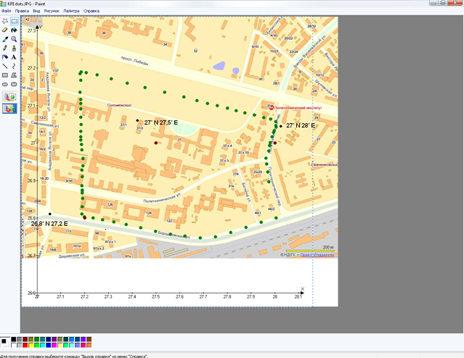The height and width of the screenshot is (358, 464).
Task: Select the Rounded Rectangle tool
Action: pos(14,84)
